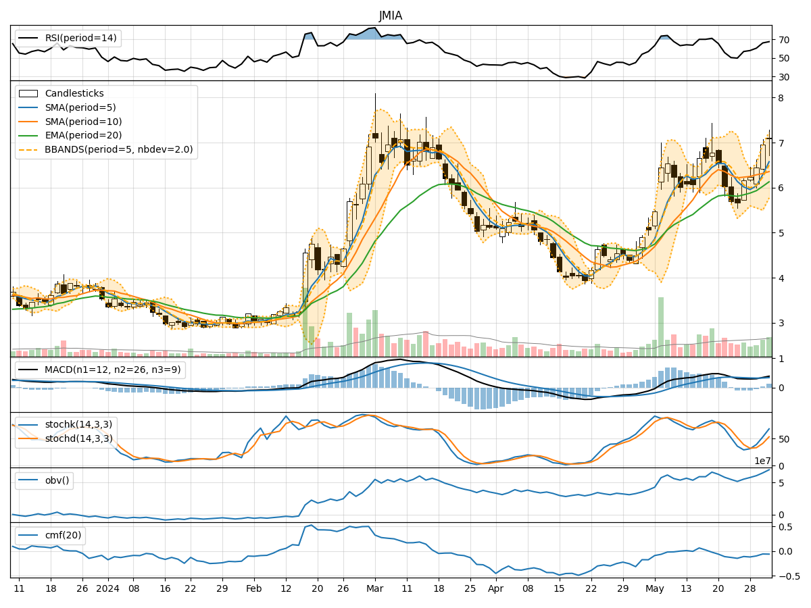Click the highest candlestick near Mar
The image size is (811, 608).
point(376,135)
